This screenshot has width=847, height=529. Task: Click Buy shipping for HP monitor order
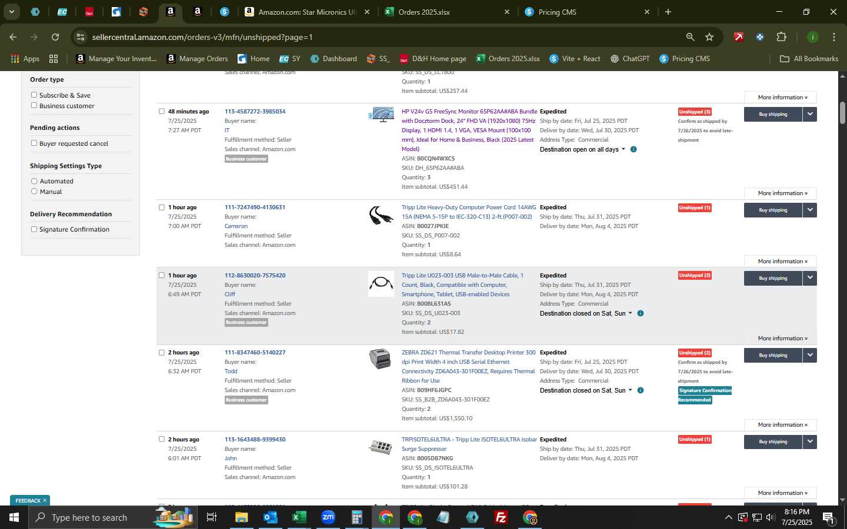pos(773,114)
